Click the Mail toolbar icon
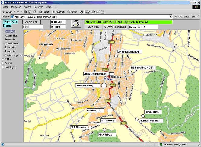The image size is (201, 147). click(x=87, y=12)
